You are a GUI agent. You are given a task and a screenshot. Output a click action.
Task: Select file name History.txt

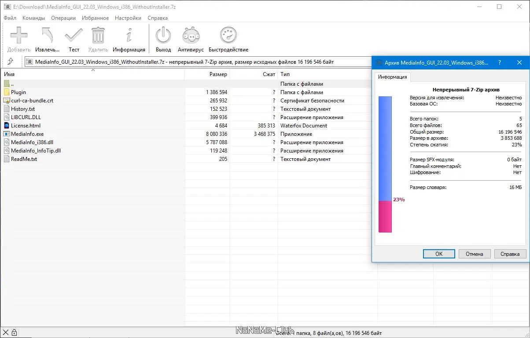click(x=23, y=109)
